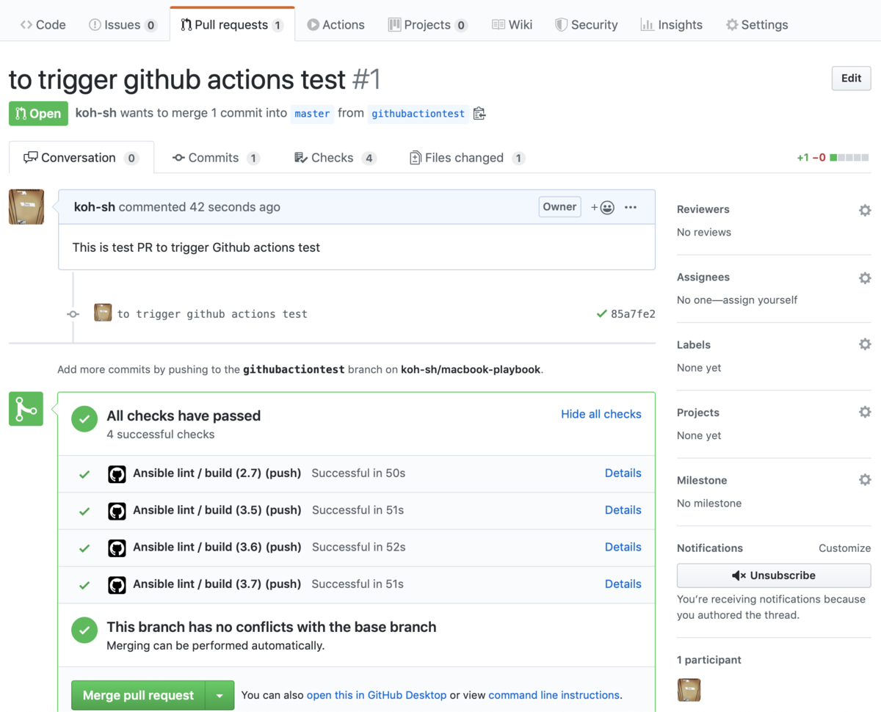This screenshot has height=712, width=881.
Task: Click the 'All checks have passed' check icon
Action: 84,419
